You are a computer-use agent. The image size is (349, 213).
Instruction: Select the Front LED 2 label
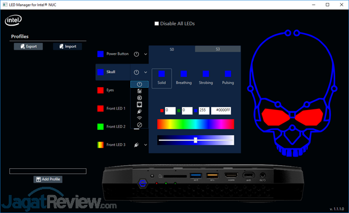(x=116, y=126)
